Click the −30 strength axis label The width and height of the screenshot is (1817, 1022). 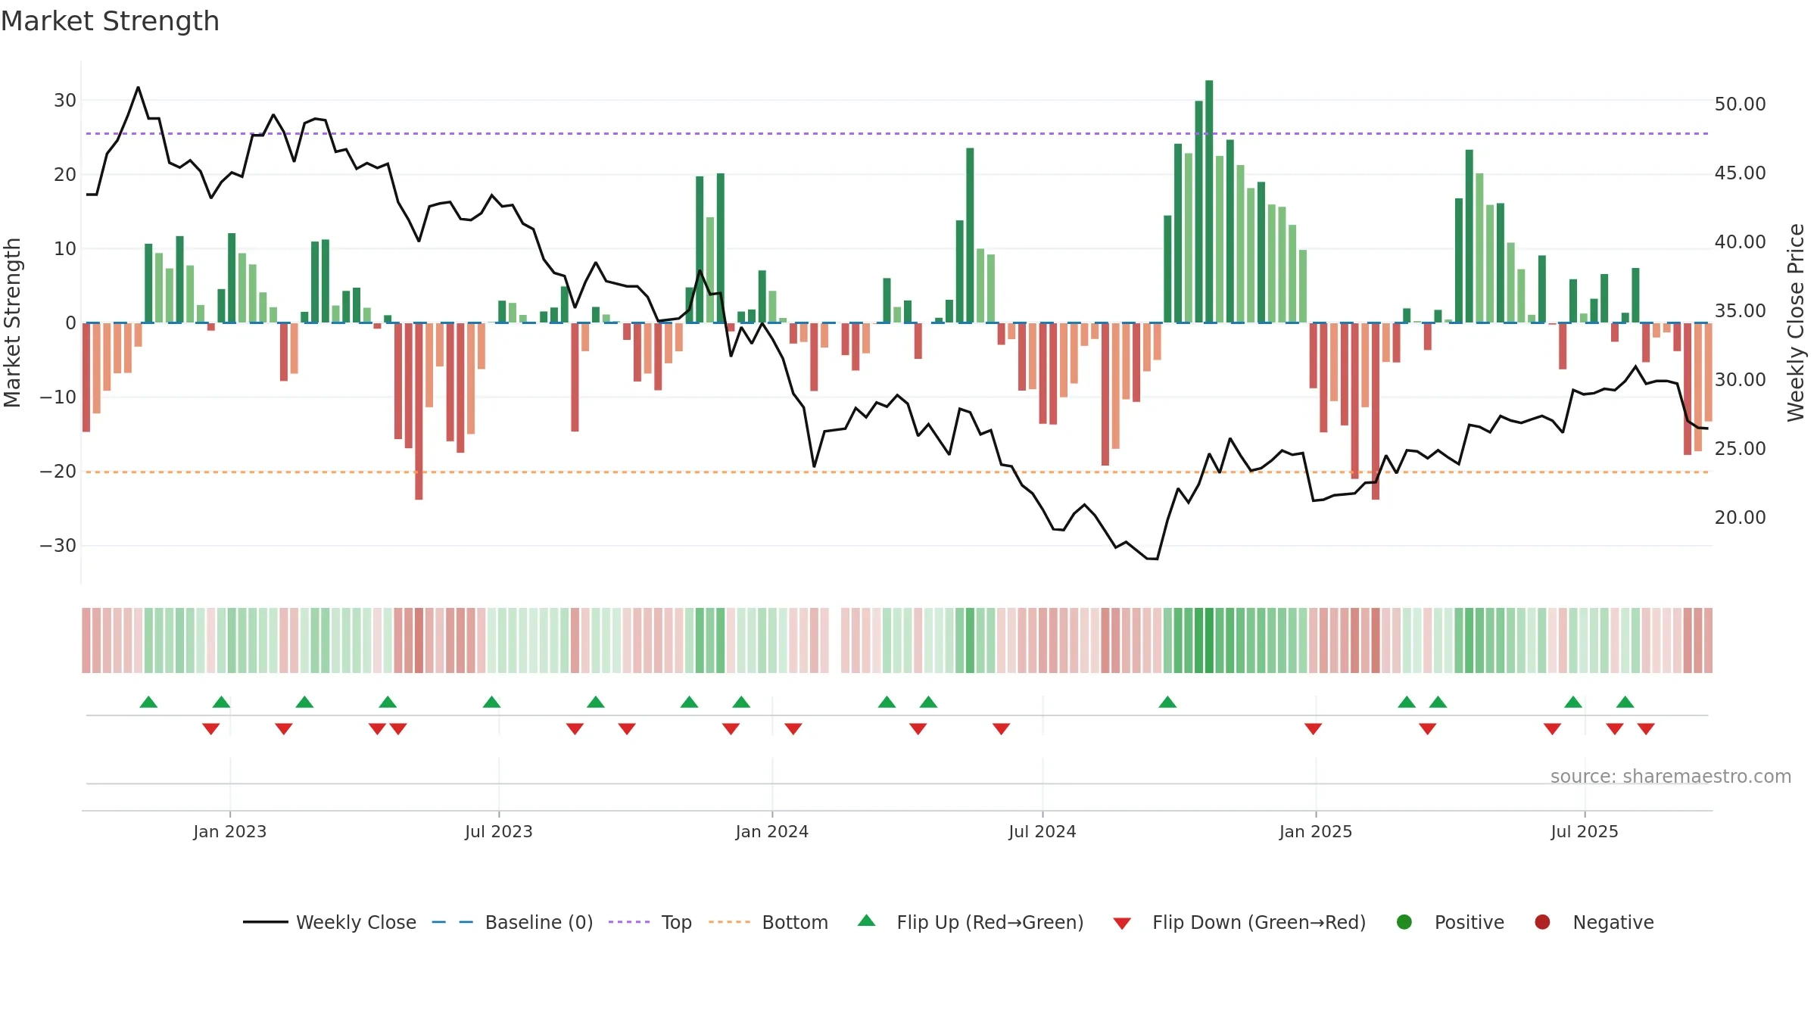click(x=58, y=546)
